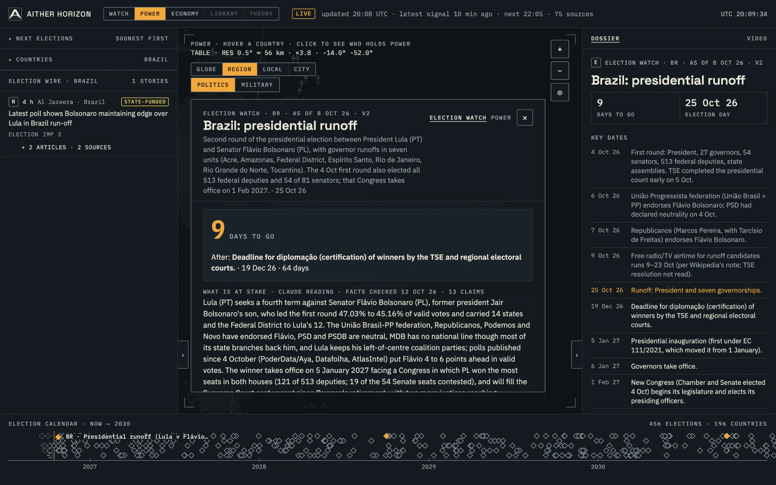Set map scale to REGION
Screen dimensions: 776x485
click(x=239, y=69)
